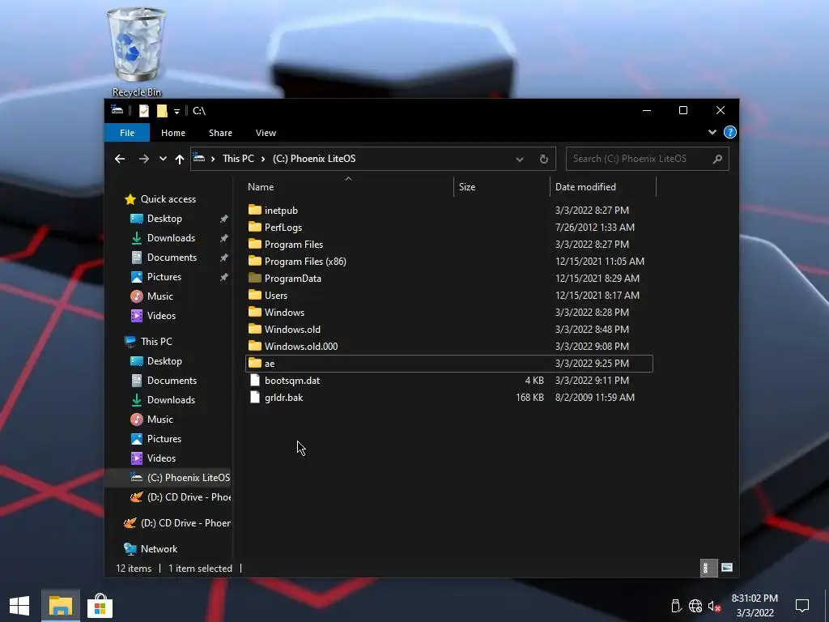Expand the ribbon with the chevron
829x622 pixels.
pyautogui.click(x=712, y=132)
